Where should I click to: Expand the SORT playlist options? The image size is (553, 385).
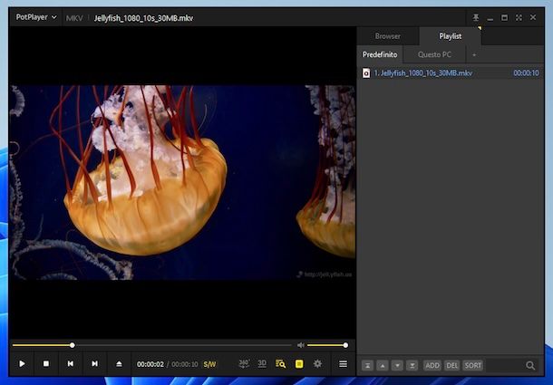pos(472,365)
